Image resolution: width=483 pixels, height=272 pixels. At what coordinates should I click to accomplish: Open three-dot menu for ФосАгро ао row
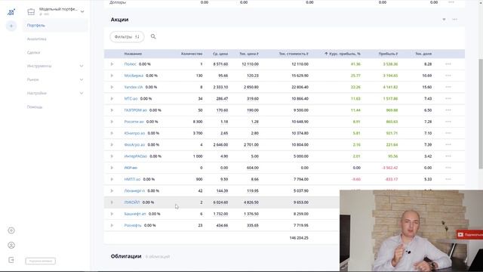448,144
